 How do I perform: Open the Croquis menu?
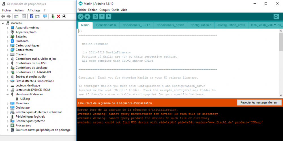point(104,10)
